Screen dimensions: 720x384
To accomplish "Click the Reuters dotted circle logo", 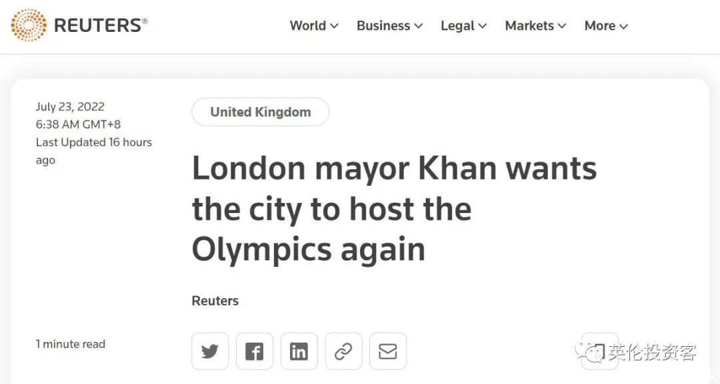I will pyautogui.click(x=29, y=25).
